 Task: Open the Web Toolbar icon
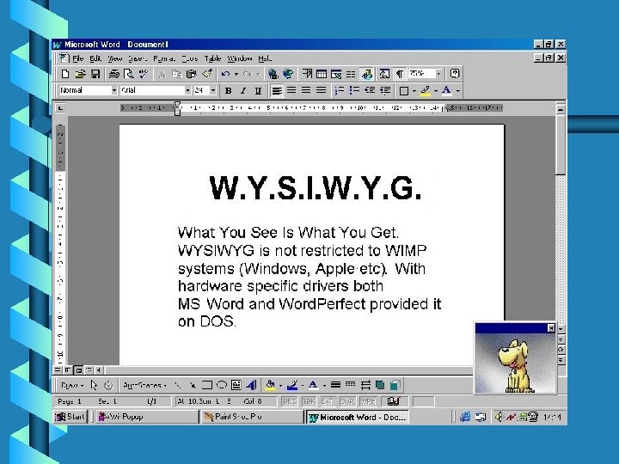(288, 74)
